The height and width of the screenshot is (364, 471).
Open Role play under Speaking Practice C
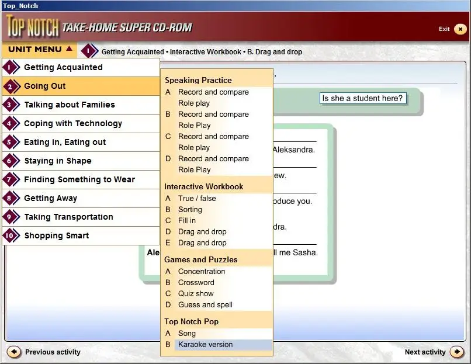[x=194, y=147]
